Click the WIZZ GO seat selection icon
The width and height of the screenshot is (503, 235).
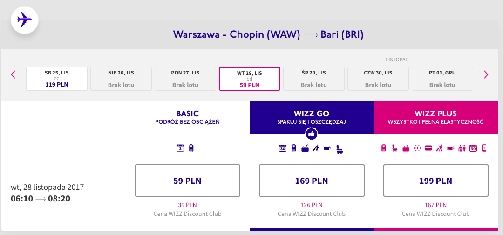click(340, 149)
